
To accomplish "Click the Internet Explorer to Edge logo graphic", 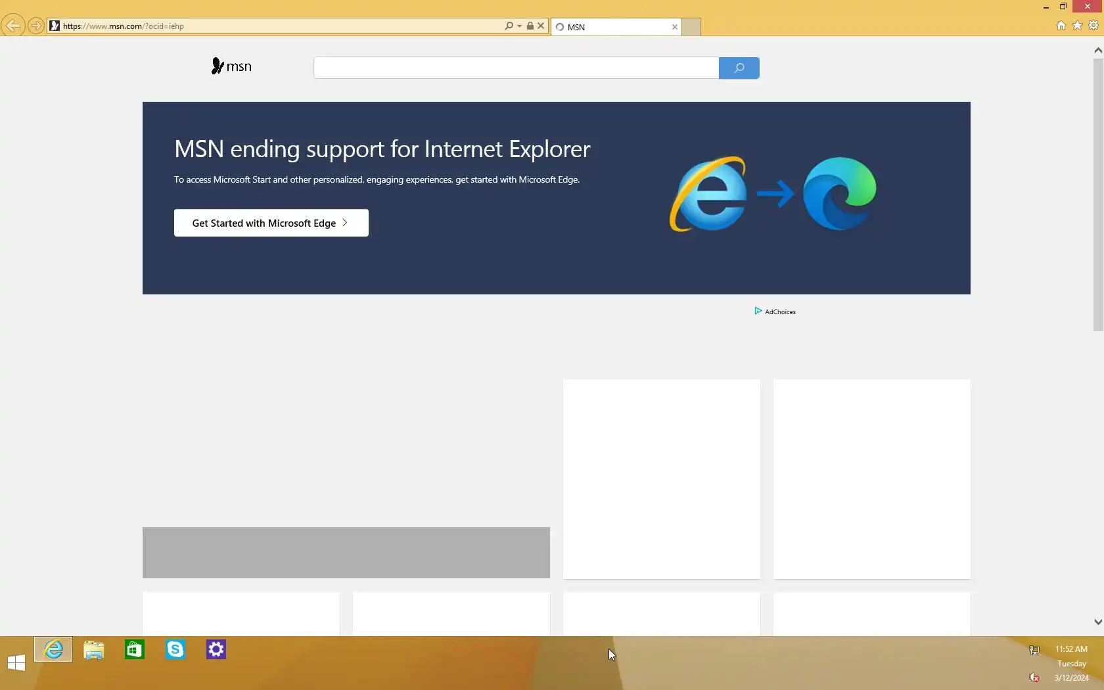I will pyautogui.click(x=773, y=194).
